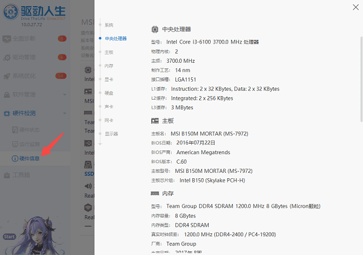The image size is (363, 255).
Task: Click MSI B150M MORTAR 主板名 value
Action: (x=209, y=134)
